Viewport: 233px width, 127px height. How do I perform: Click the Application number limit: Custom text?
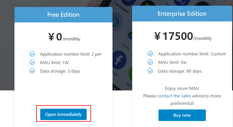click(192, 54)
